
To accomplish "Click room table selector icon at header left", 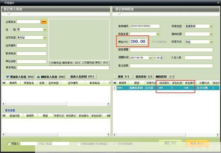I will (115, 83).
